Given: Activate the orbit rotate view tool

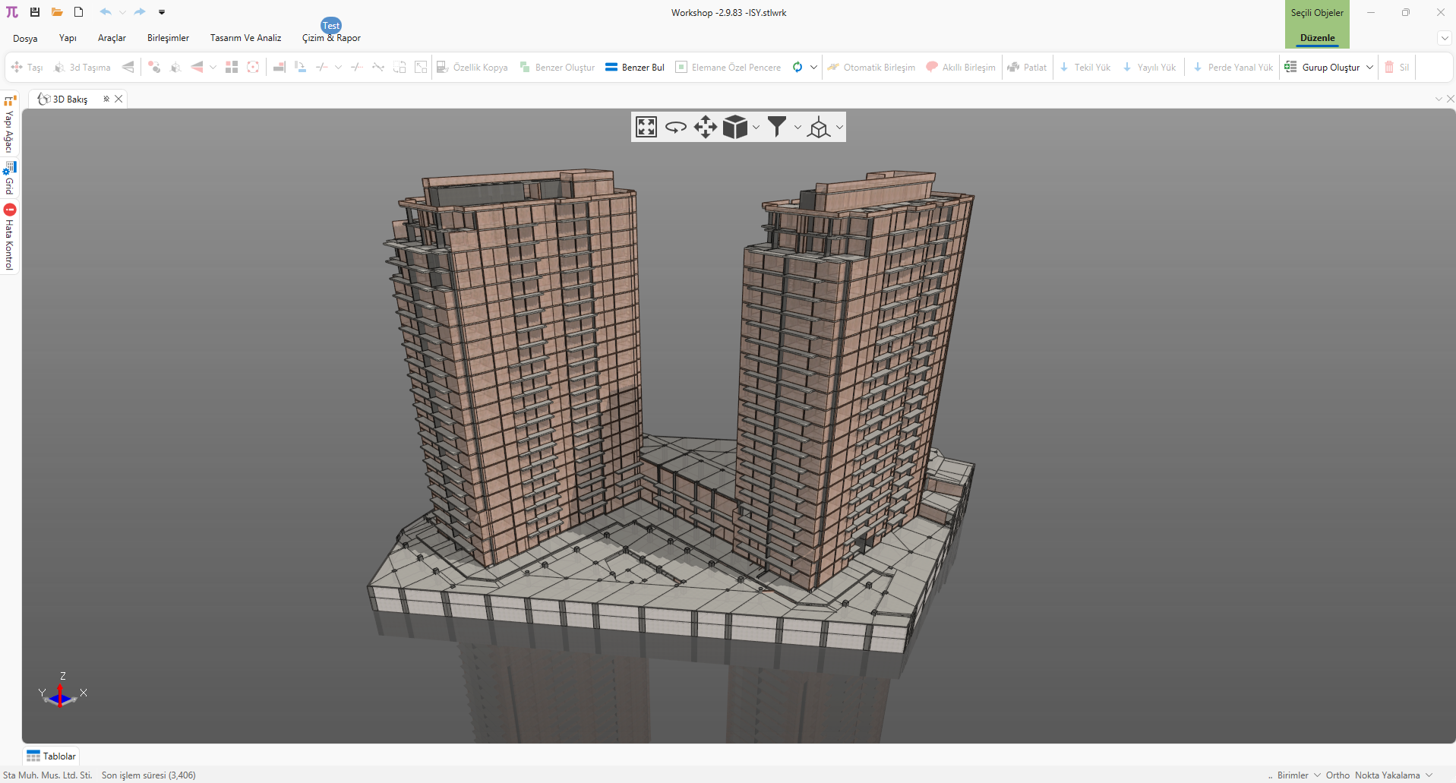Looking at the screenshot, I should pyautogui.click(x=675, y=127).
